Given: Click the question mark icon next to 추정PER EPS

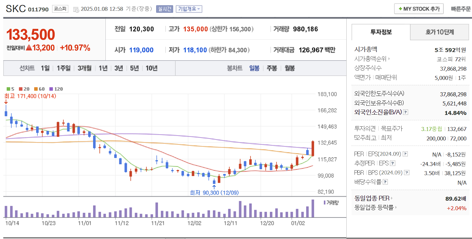Looking at the screenshot, I should click(393, 163).
